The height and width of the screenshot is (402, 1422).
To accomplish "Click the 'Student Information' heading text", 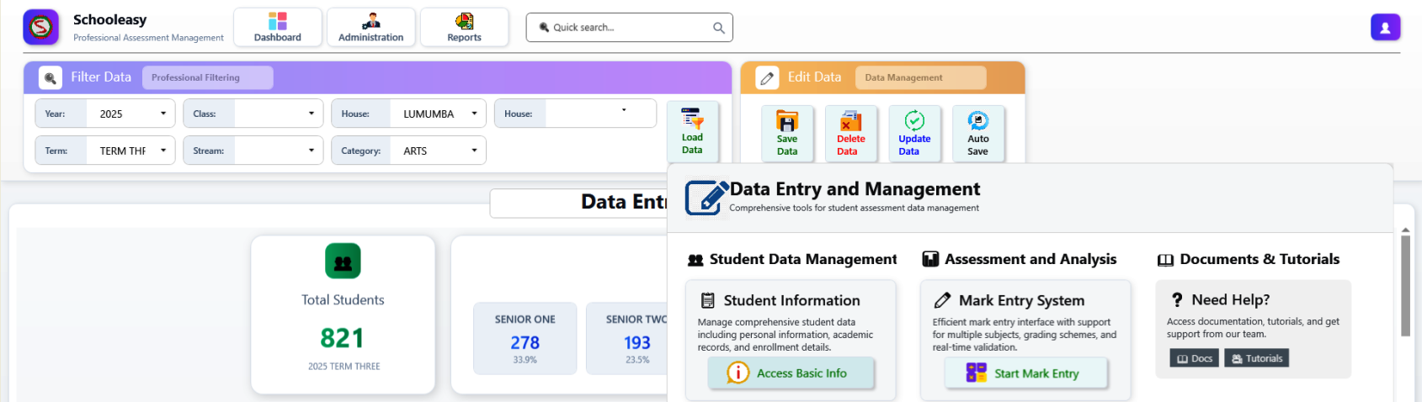I will 791,300.
